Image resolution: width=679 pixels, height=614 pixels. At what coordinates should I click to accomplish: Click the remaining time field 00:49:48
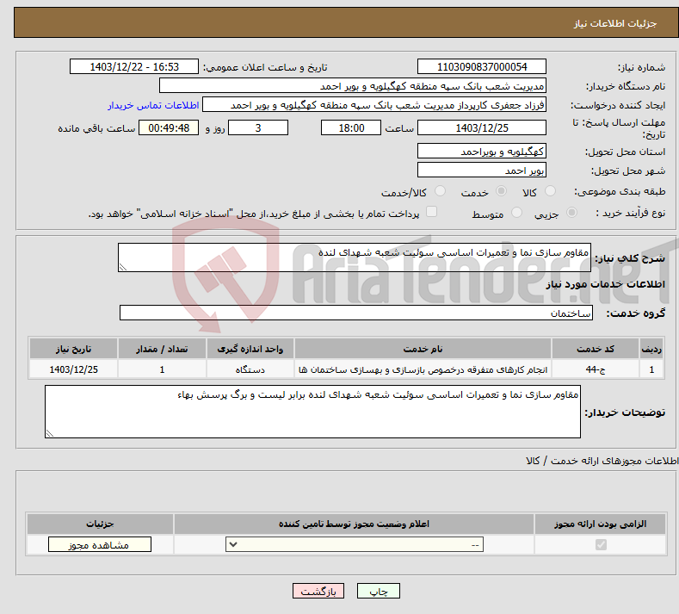pos(169,127)
